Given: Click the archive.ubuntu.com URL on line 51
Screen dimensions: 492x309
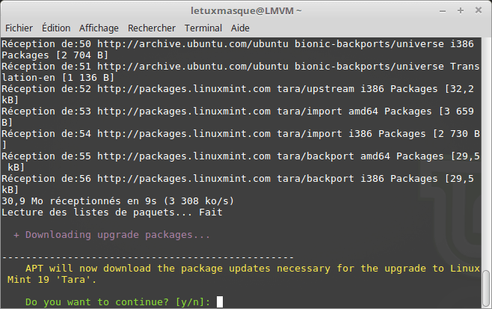Looking at the screenshot, I should 198,67.
